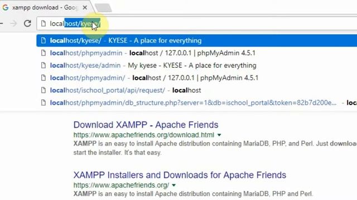Click the page icon beside localhost/ischool_portal suggestion
The width and height of the screenshot is (357, 200).
[x=44, y=91]
